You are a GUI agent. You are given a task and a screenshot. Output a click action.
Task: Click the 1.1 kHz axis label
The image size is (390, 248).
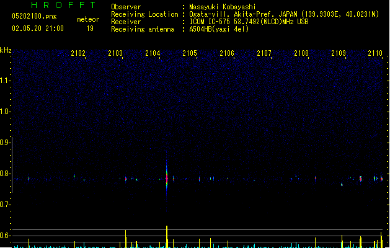coord(5,81)
